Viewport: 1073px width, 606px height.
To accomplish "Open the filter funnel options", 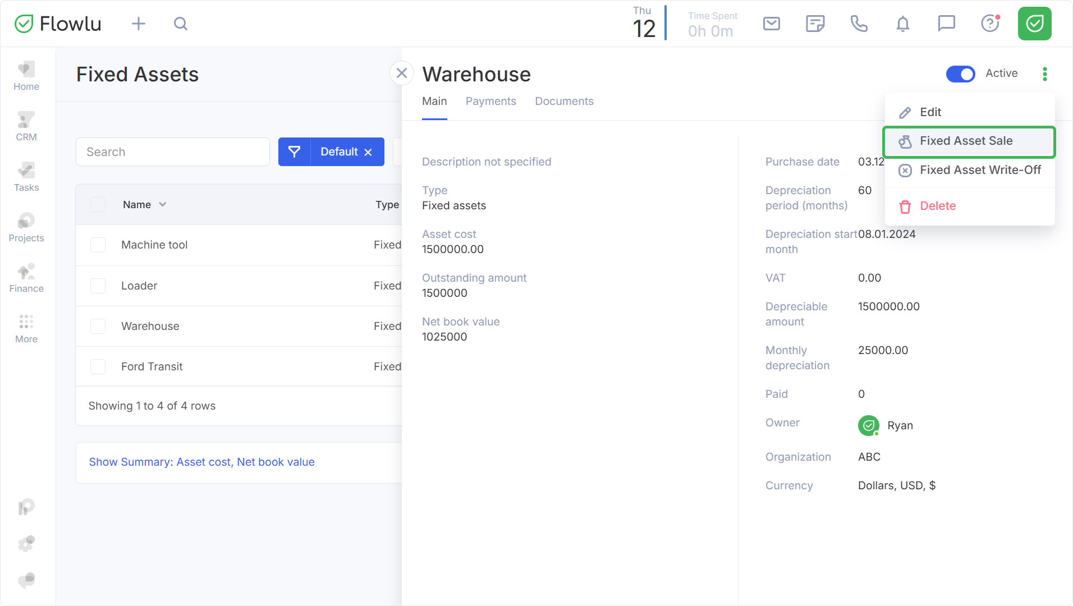I will coord(294,152).
